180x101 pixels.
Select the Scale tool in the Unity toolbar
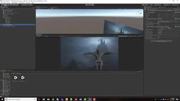[x=11, y=5]
